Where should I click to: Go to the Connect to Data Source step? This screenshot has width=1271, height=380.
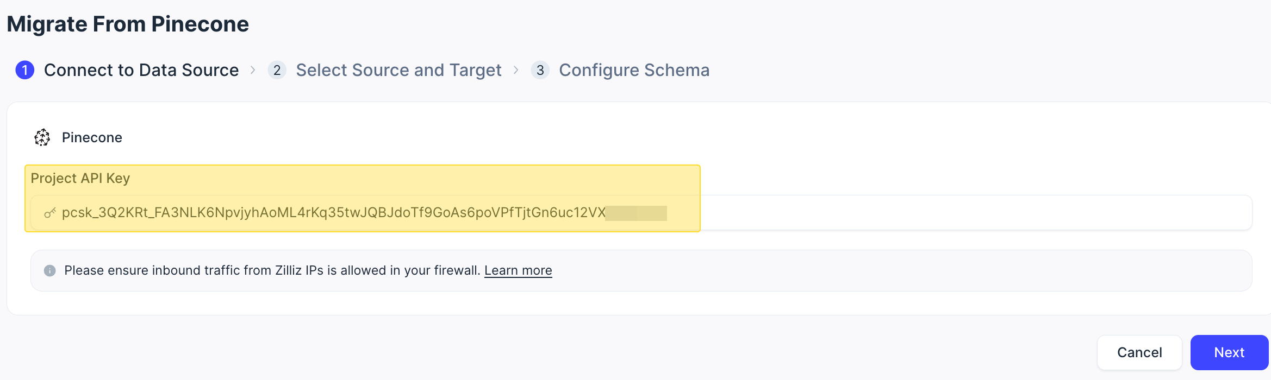point(141,70)
